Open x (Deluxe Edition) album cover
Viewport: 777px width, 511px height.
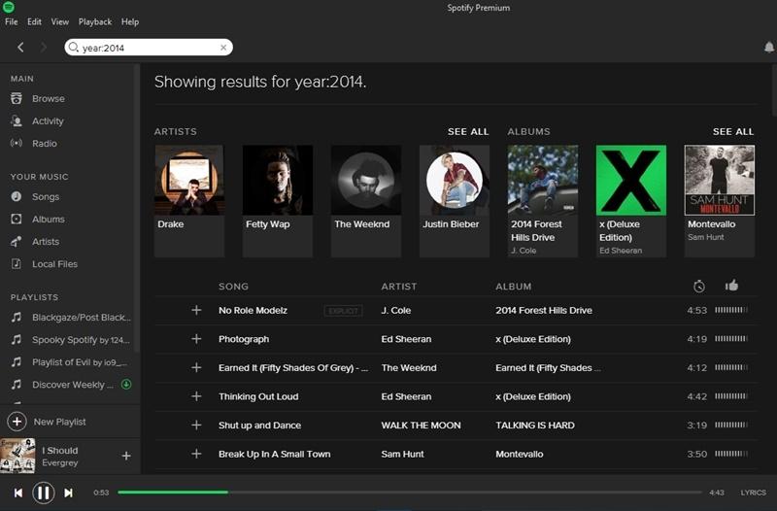point(630,180)
